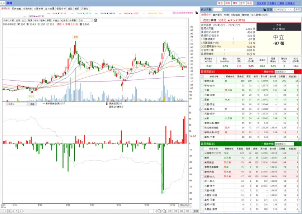This screenshot has height=214, width=302.
Task: Click the green square icon in 區間賣超15 header
Action: pos(296,144)
